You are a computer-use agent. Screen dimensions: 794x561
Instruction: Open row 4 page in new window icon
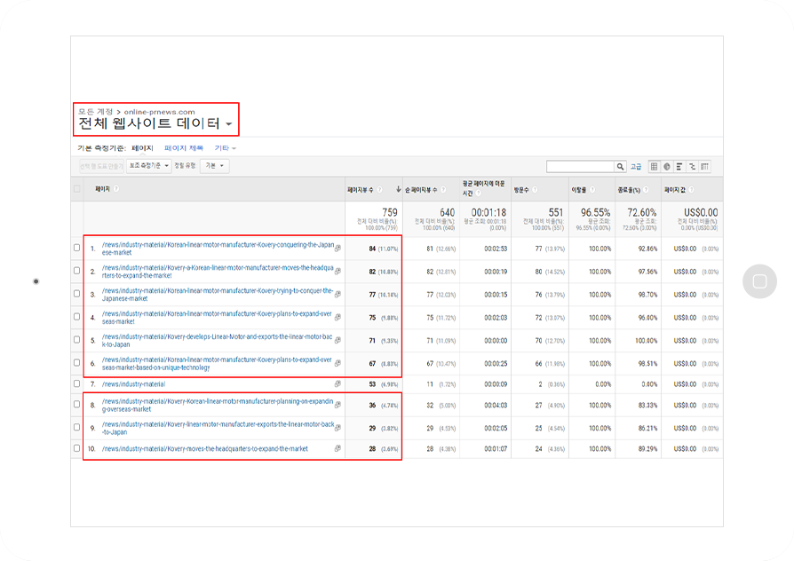(337, 318)
